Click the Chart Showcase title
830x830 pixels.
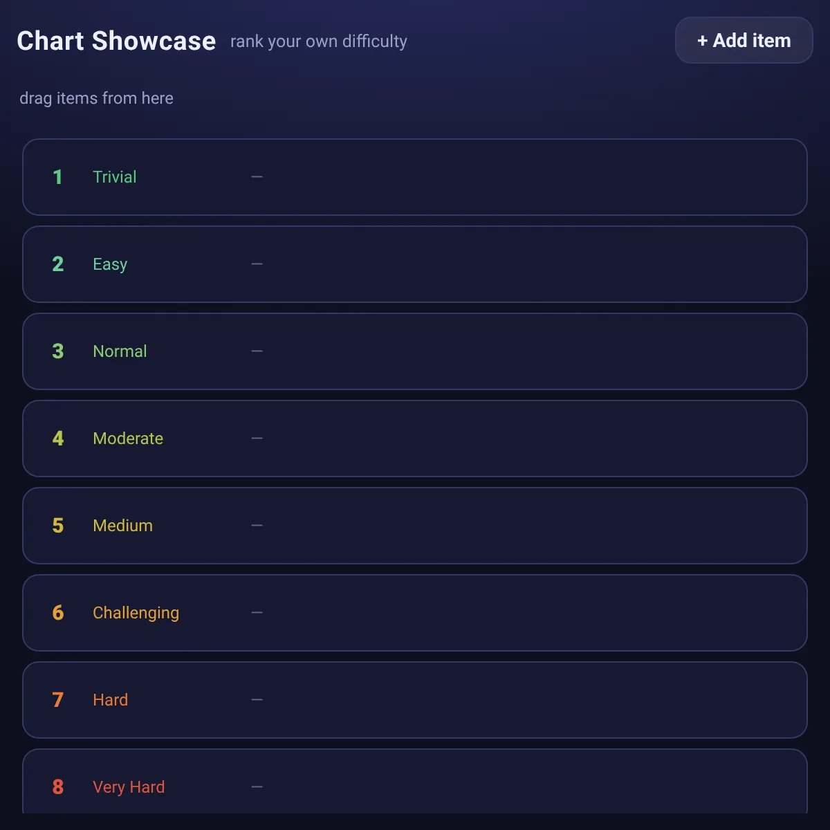point(116,41)
